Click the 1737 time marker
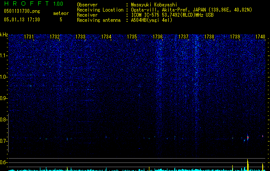This screenshot has height=171, width=270. click(184, 36)
